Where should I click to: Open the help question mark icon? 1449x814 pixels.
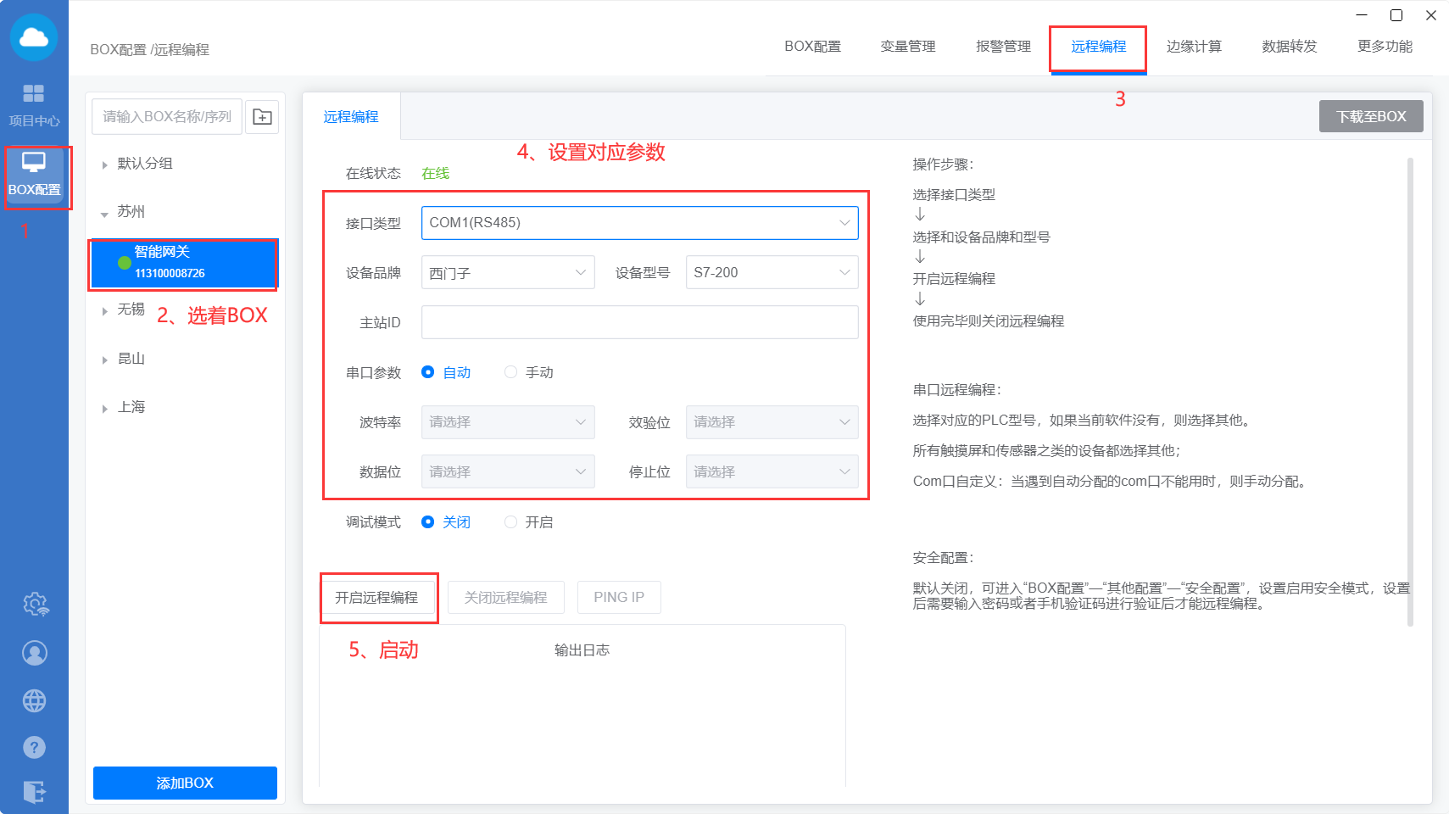click(x=35, y=748)
